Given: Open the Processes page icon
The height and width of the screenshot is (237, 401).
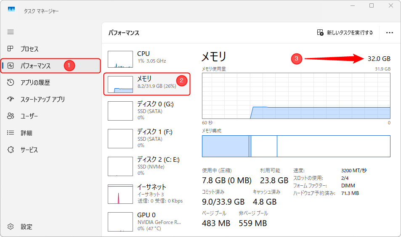Looking at the screenshot, I should coord(11,49).
